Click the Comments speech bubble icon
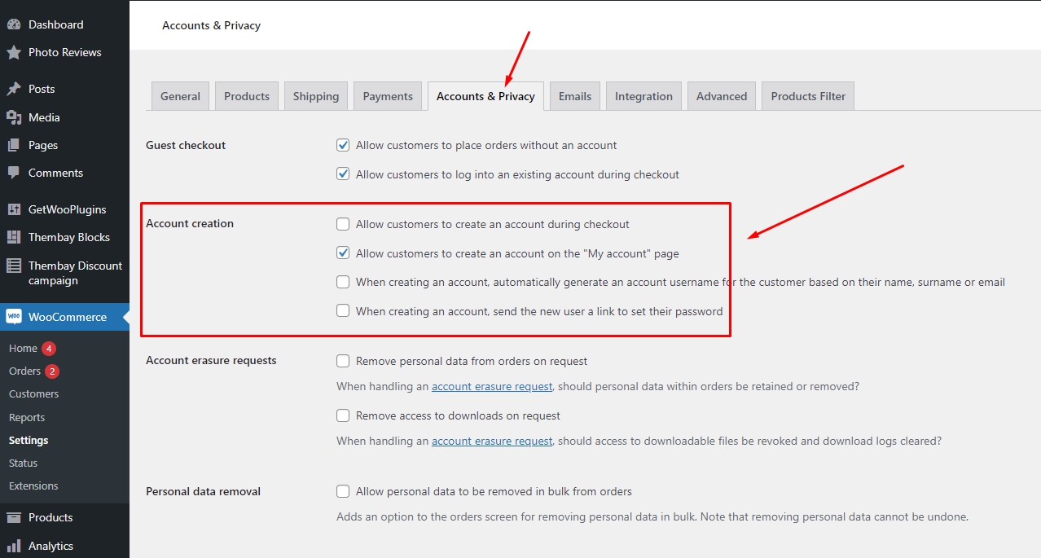This screenshot has width=1041, height=558. (x=14, y=173)
